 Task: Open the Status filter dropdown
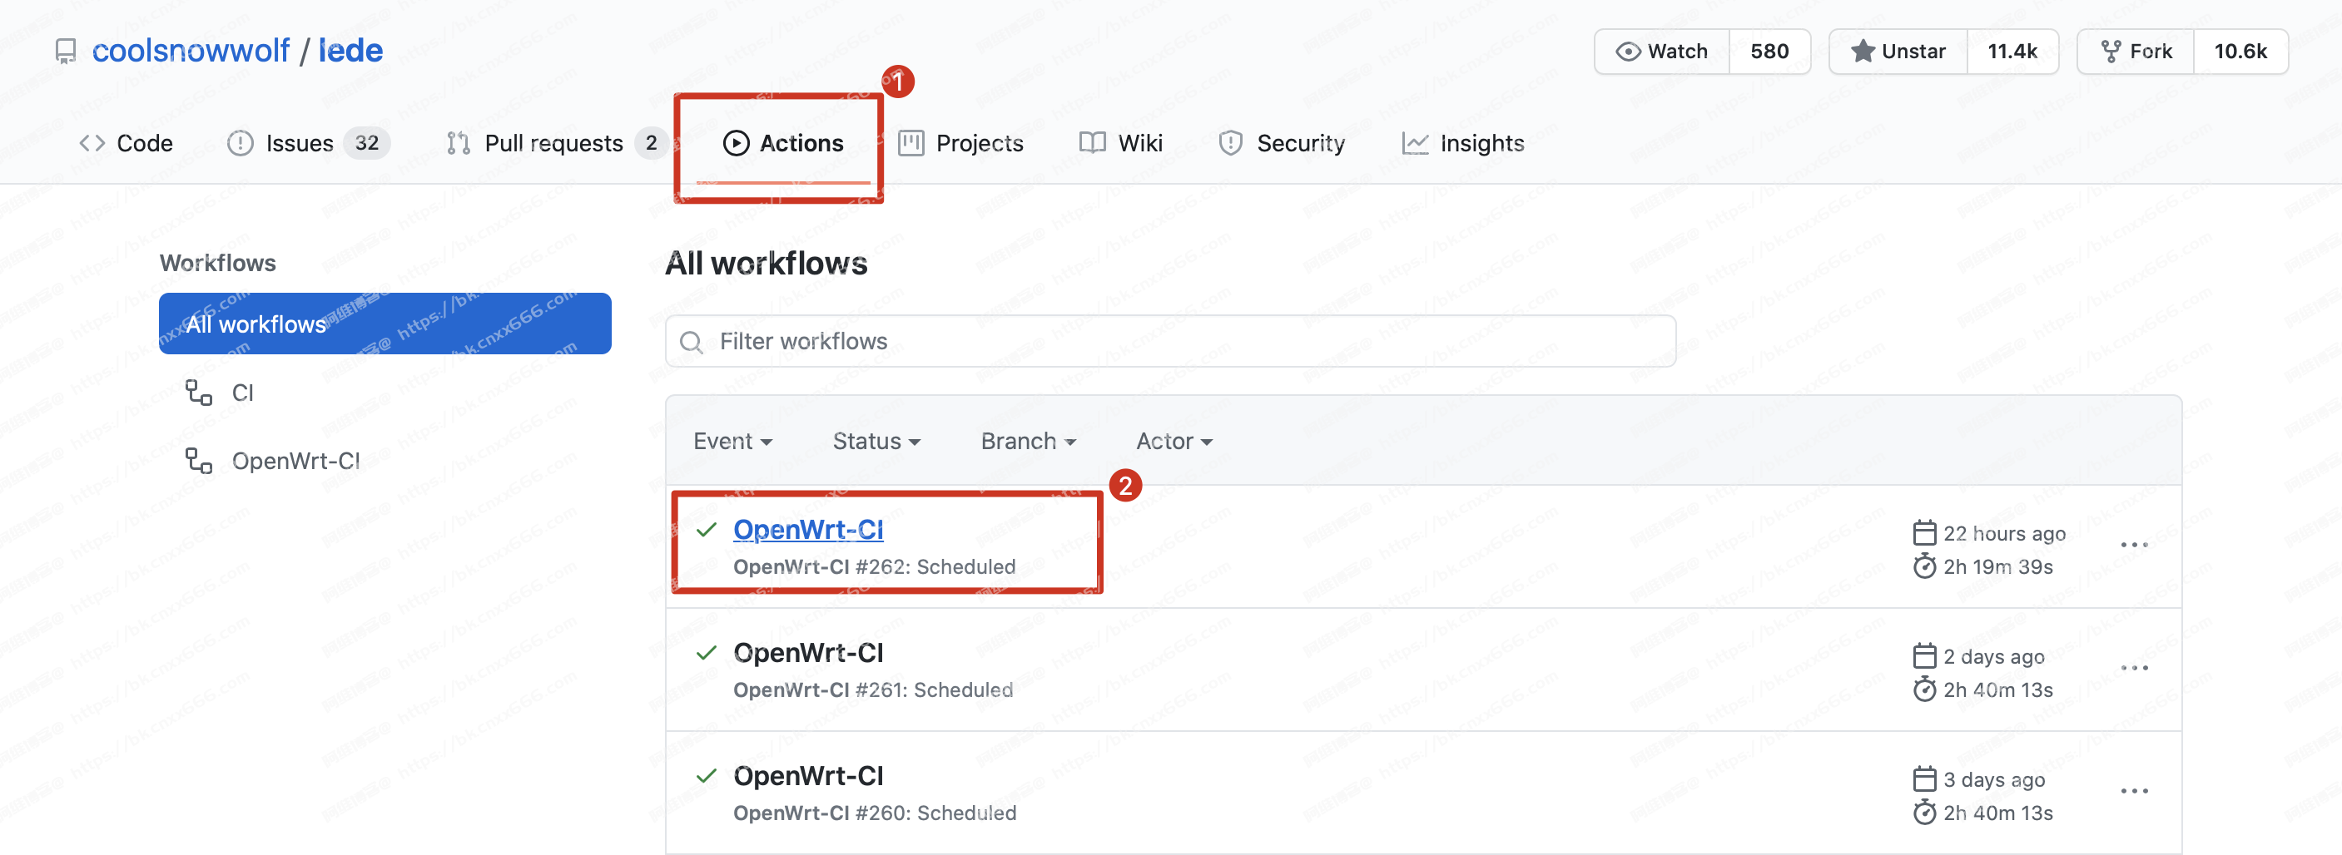[876, 442]
